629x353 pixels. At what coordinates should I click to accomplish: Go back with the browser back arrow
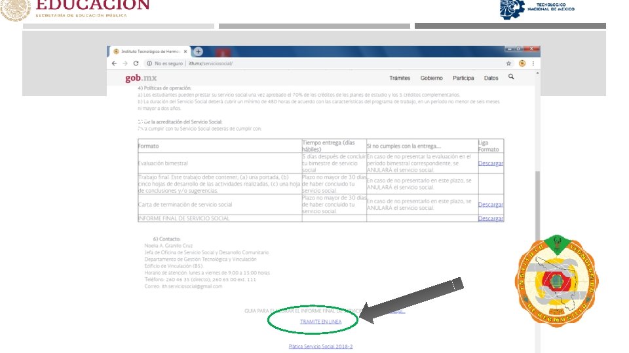(114, 63)
